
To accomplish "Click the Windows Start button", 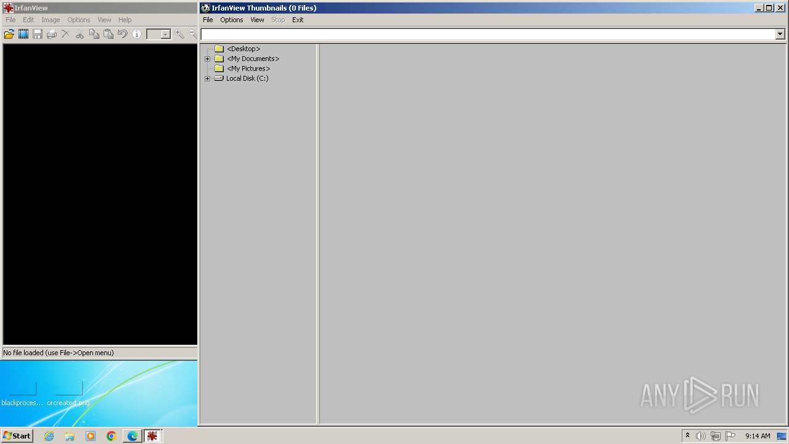I will point(17,435).
